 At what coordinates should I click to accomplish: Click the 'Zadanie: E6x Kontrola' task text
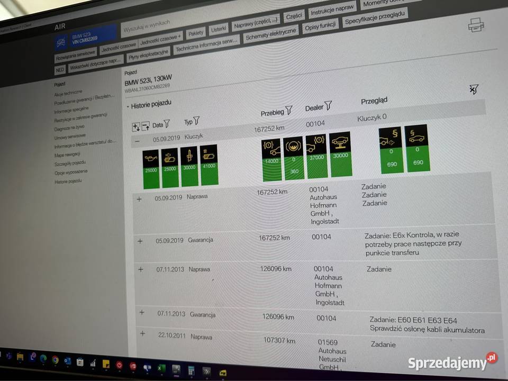point(399,235)
